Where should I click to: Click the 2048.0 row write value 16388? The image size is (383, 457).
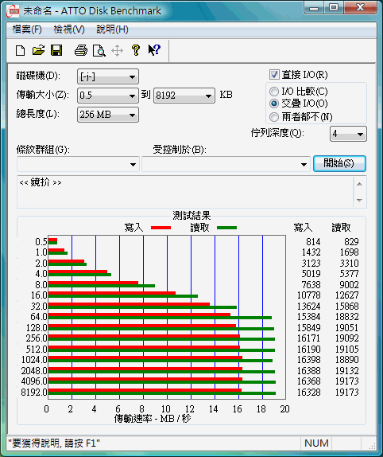point(308,371)
